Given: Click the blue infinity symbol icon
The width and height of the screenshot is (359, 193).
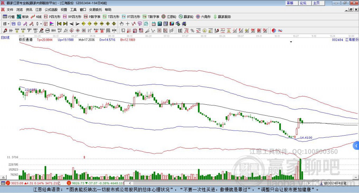Looking at the screenshot, I should coord(280,30).
